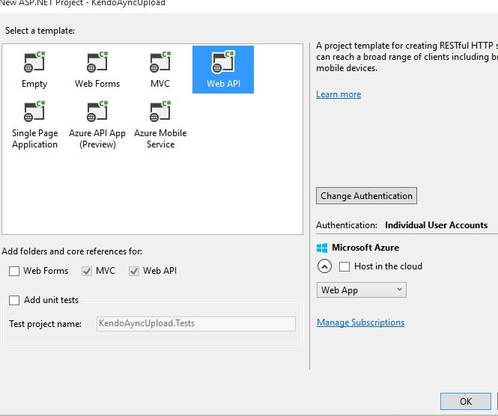Pick the Single Page Application template
Image resolution: width=498 pixels, height=416 pixels.
pyautogui.click(x=34, y=125)
